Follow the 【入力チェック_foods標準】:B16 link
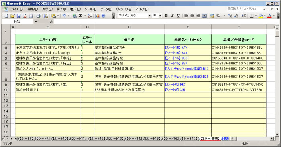The height and width of the screenshot is (147, 281). [187, 68]
